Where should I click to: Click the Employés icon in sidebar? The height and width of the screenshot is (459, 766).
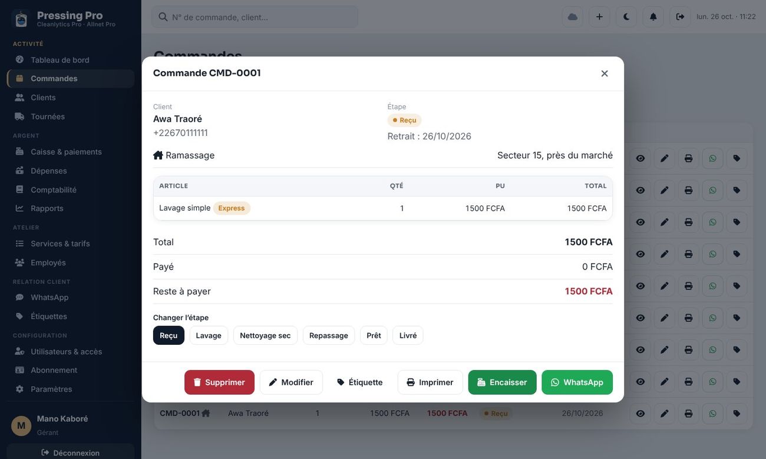[x=19, y=262]
